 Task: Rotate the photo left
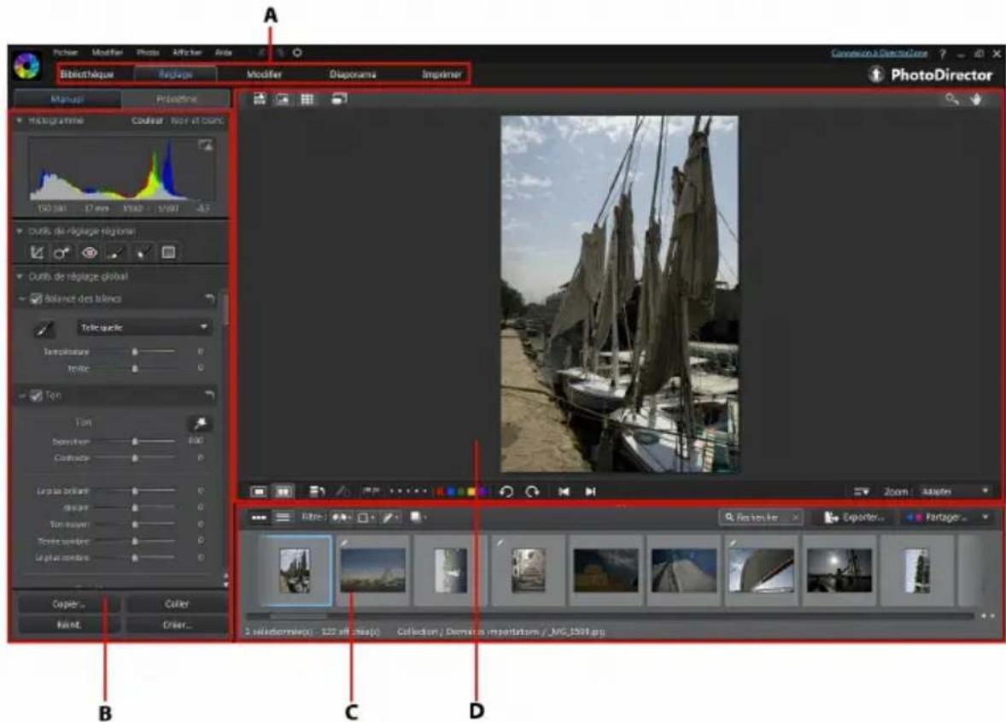tap(506, 491)
